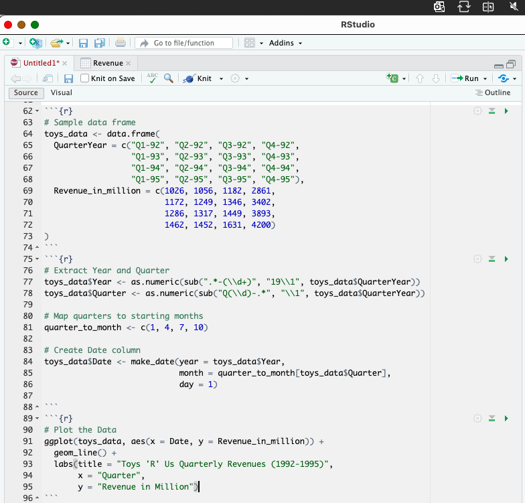Viewport: 525px width, 503px height.
Task: Click the Show in new window icon
Action: tap(48, 78)
